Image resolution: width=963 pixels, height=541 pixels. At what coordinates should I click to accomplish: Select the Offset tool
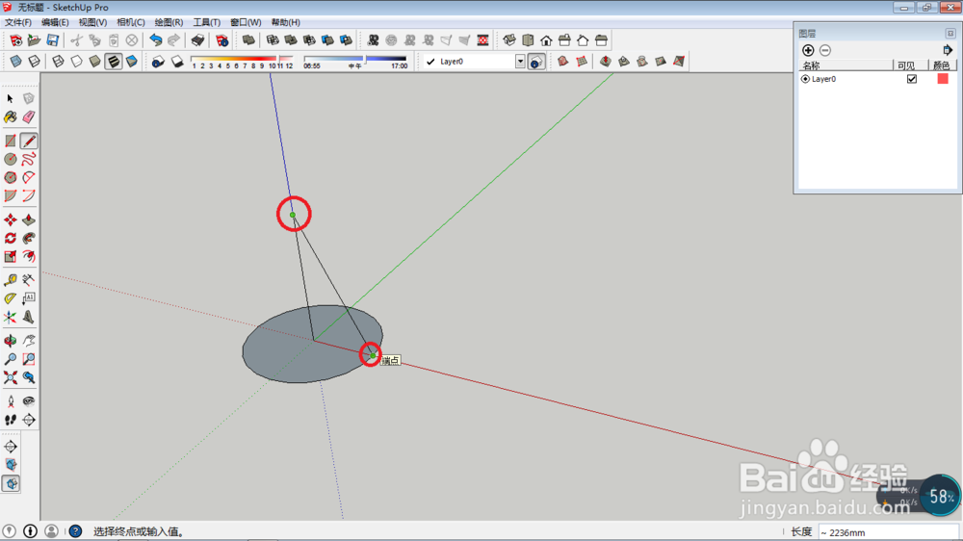pos(29,256)
